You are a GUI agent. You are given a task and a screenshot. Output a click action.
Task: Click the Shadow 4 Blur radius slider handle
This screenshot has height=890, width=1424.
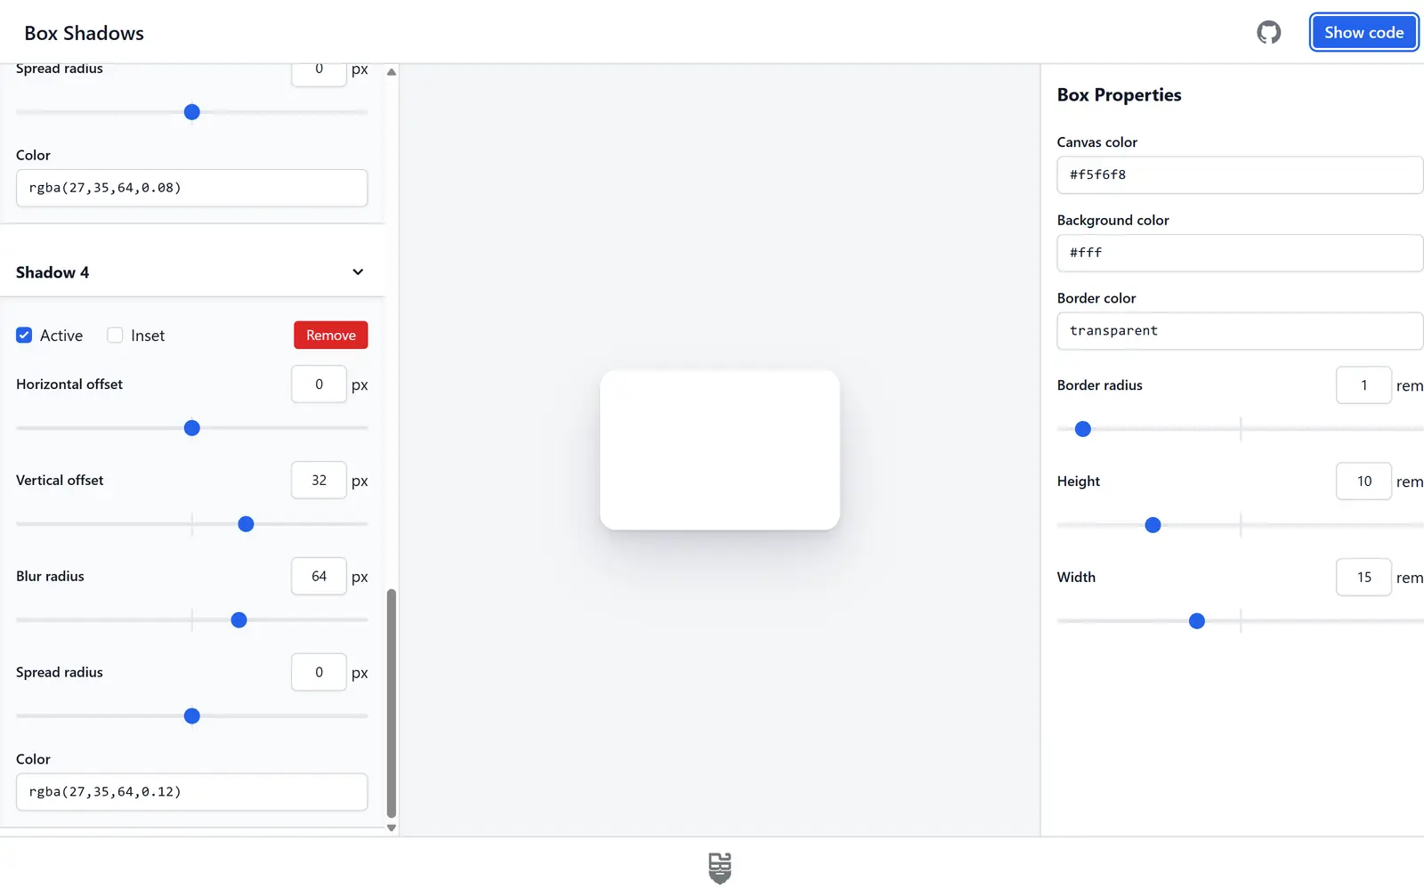239,620
